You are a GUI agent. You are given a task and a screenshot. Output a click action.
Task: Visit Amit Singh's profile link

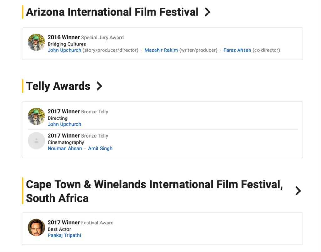100,149
